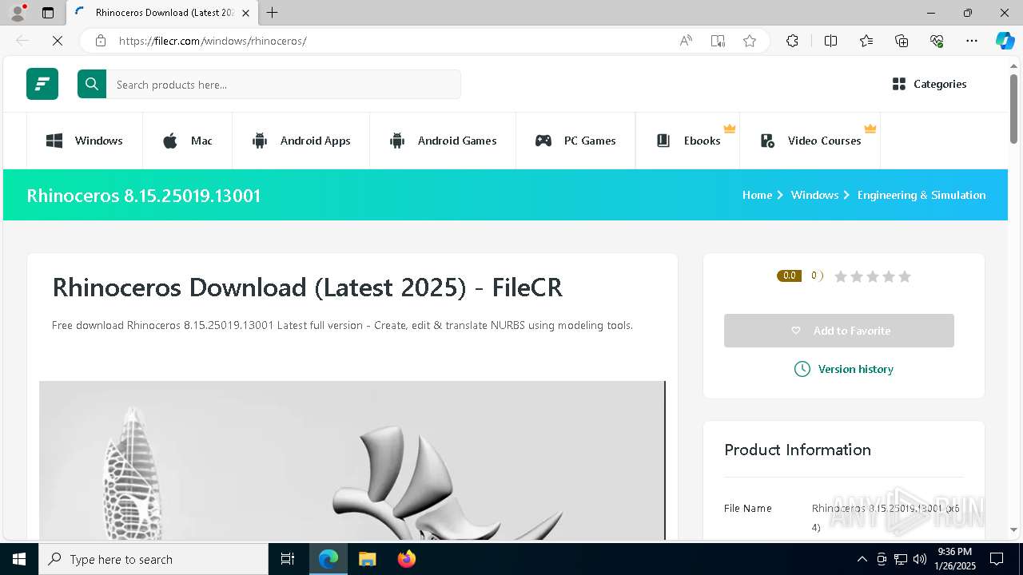Go to Home breadcrumb link
Image resolution: width=1023 pixels, height=575 pixels.
coord(757,195)
